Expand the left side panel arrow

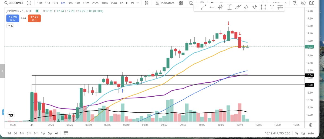click(2, 71)
